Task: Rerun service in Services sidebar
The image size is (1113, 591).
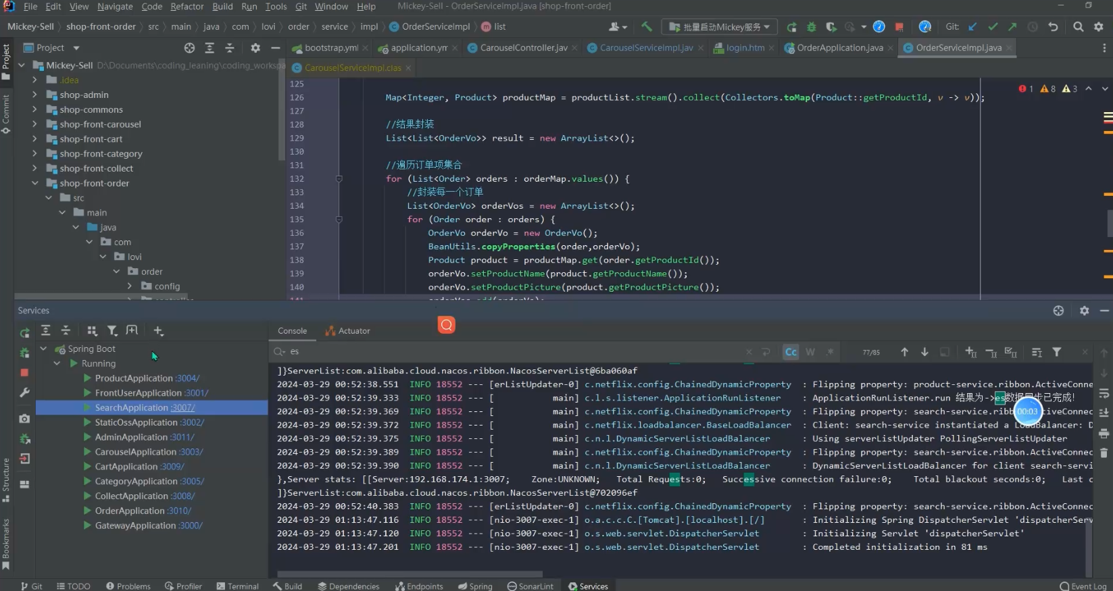Action: 24,333
